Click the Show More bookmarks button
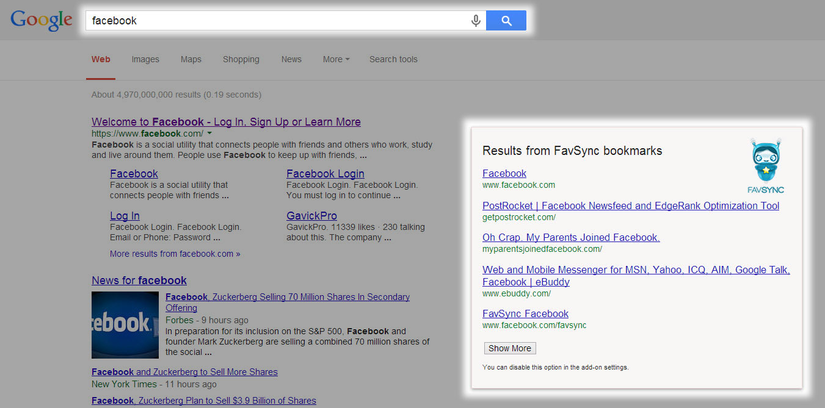This screenshot has height=408, width=825. [510, 348]
